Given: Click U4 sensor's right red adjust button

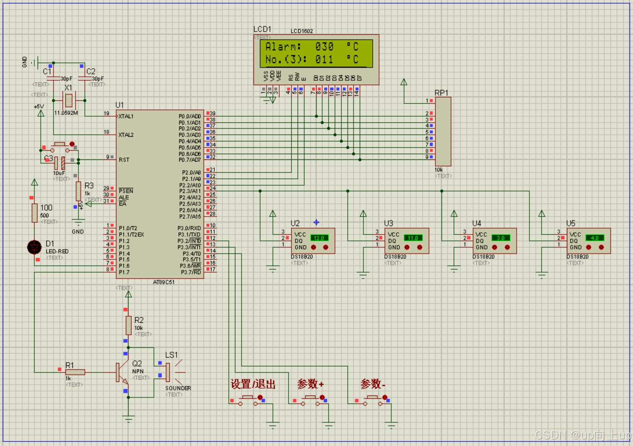Looking at the screenshot, I should [507, 247].
